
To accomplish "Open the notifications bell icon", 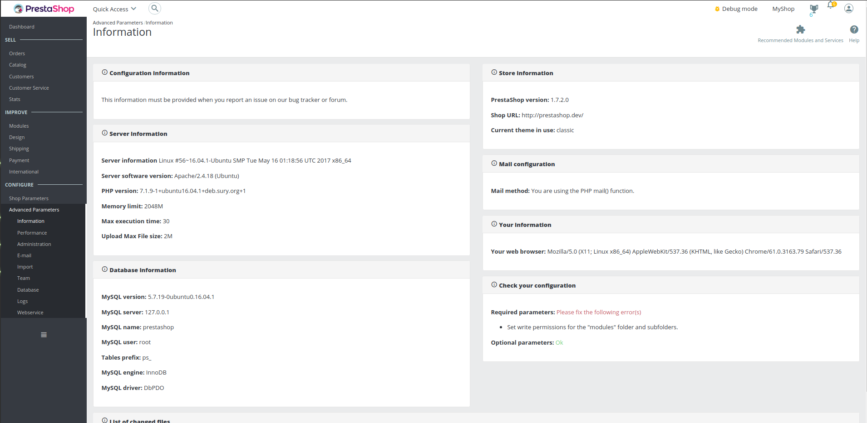I will click(831, 5).
